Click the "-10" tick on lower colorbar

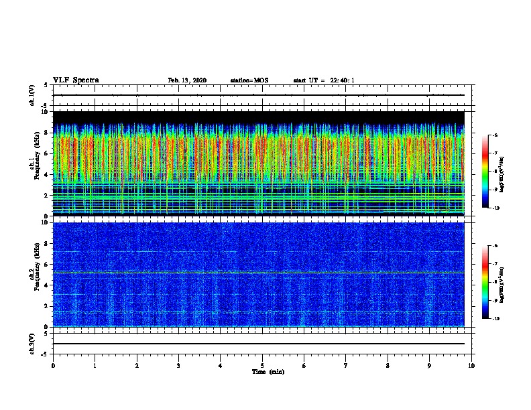pos(496,319)
